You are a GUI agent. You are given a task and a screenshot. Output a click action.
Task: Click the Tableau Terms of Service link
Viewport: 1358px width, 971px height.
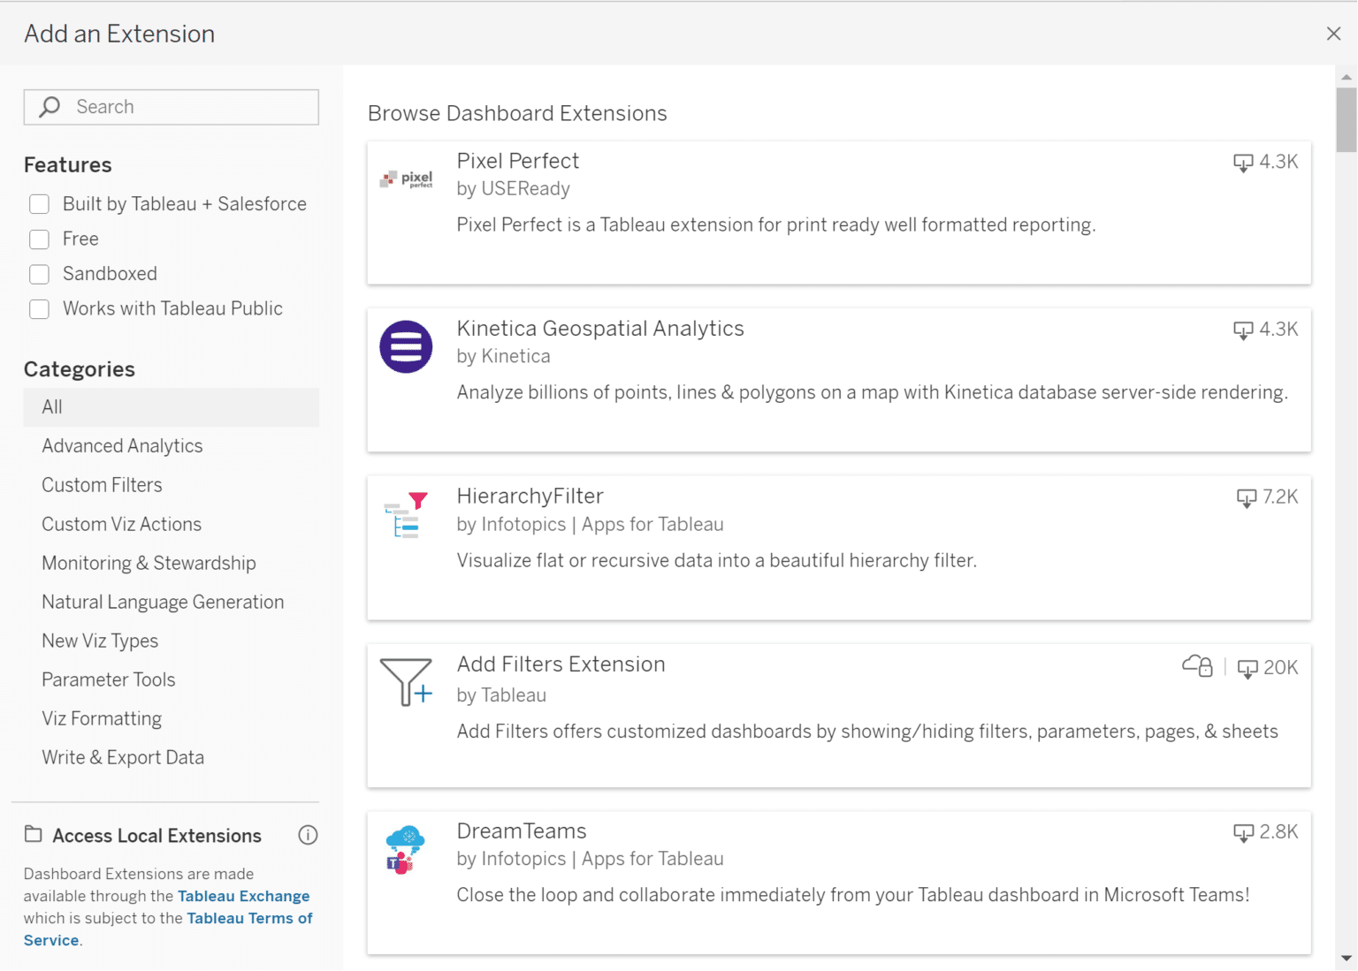click(x=249, y=918)
